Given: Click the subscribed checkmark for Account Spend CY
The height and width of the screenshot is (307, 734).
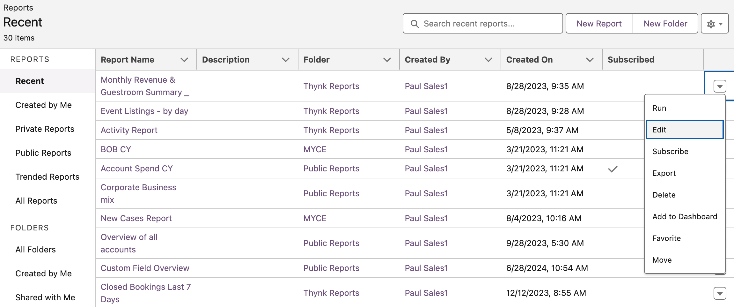Looking at the screenshot, I should tap(613, 169).
